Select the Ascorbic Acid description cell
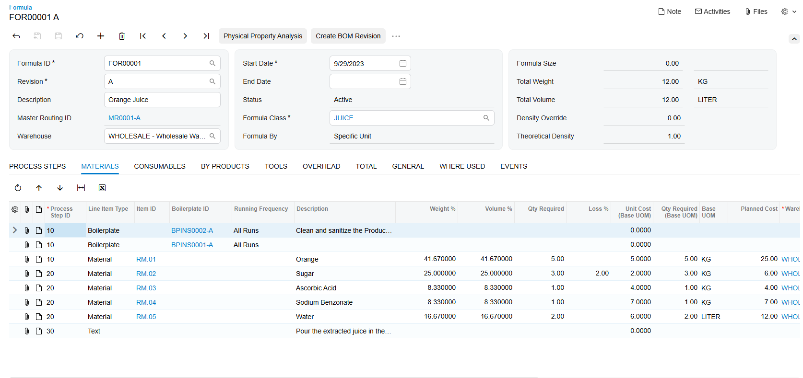 click(x=344, y=288)
